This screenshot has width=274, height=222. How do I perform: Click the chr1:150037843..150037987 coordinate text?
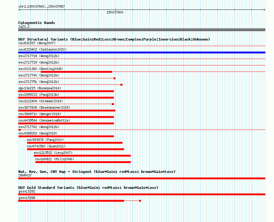click(42, 6)
